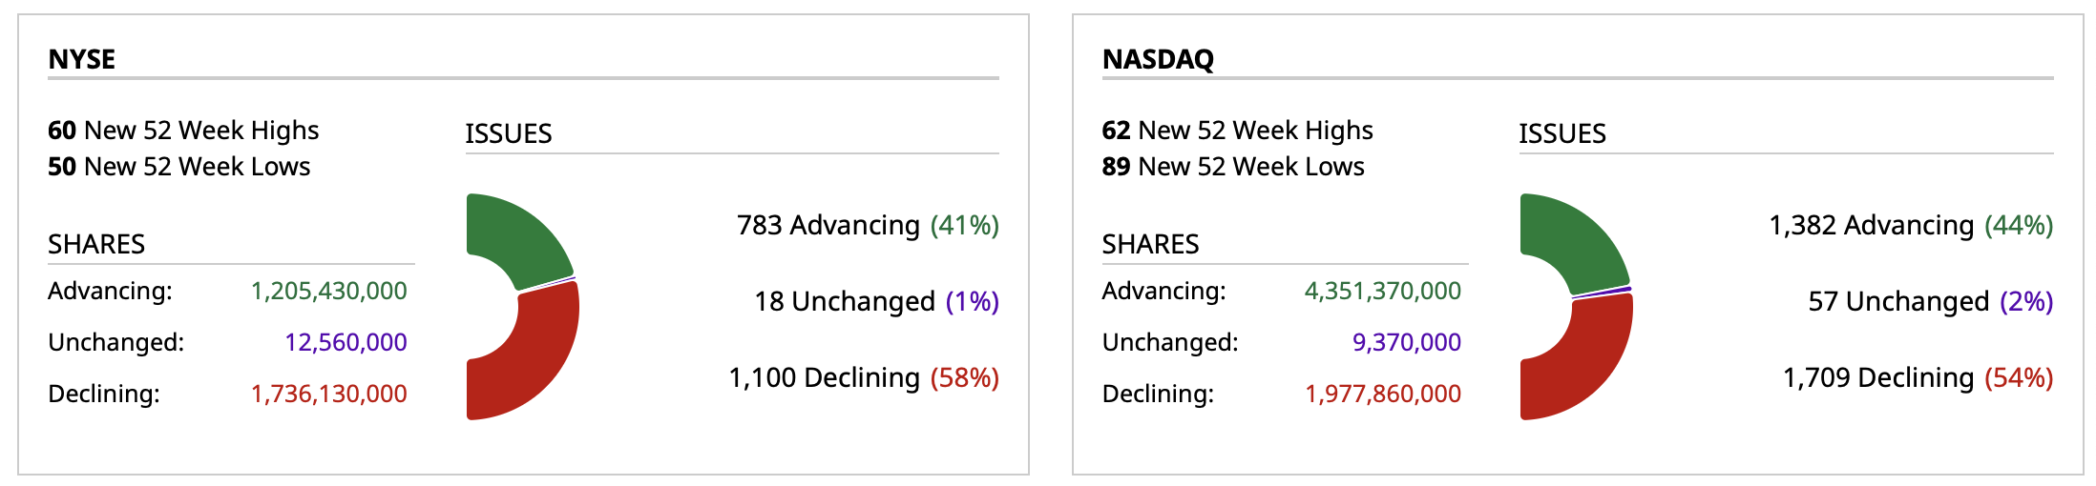2096x486 pixels.
Task: Click the NYSE panel heading
Action: pyautogui.click(x=82, y=59)
